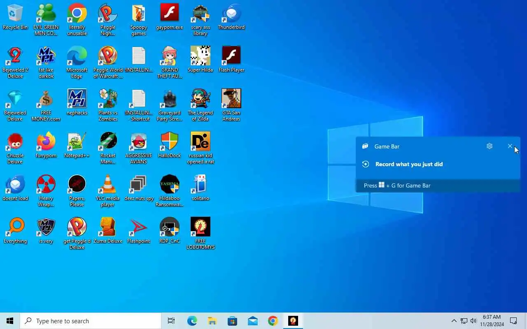Select the Everything search shortcut
The width and height of the screenshot is (527, 329).
[15, 231]
